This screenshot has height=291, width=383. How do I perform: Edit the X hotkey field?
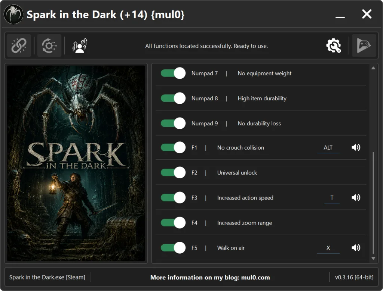click(328, 248)
